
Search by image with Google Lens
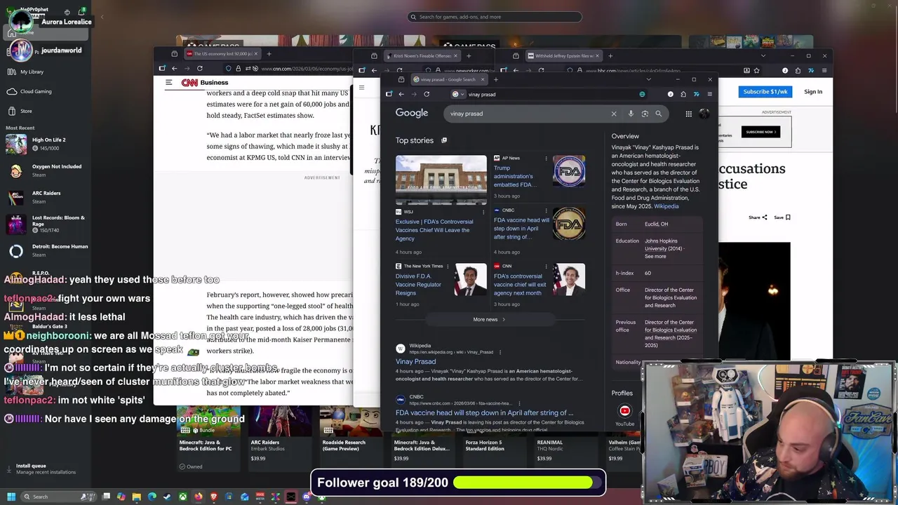645,114
